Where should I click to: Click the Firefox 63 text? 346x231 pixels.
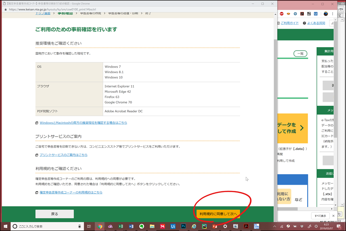pyautogui.click(x=112, y=97)
